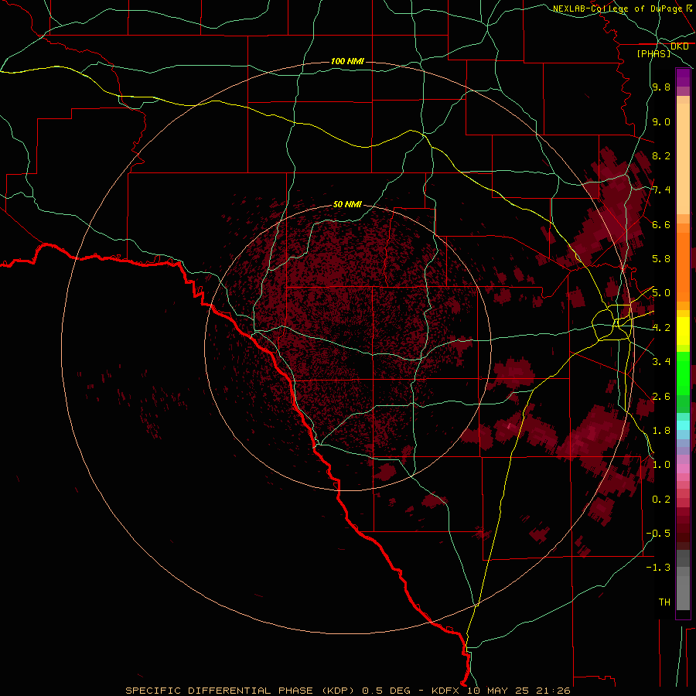
Task: Click the pink segment of color bar
Action: (x=683, y=469)
